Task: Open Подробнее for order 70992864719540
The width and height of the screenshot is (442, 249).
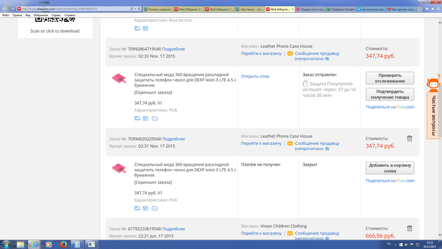Action: coord(173,49)
